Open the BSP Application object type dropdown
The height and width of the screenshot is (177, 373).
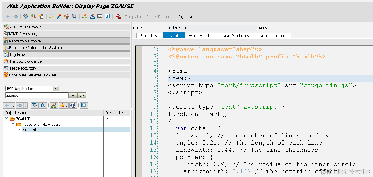56,89
